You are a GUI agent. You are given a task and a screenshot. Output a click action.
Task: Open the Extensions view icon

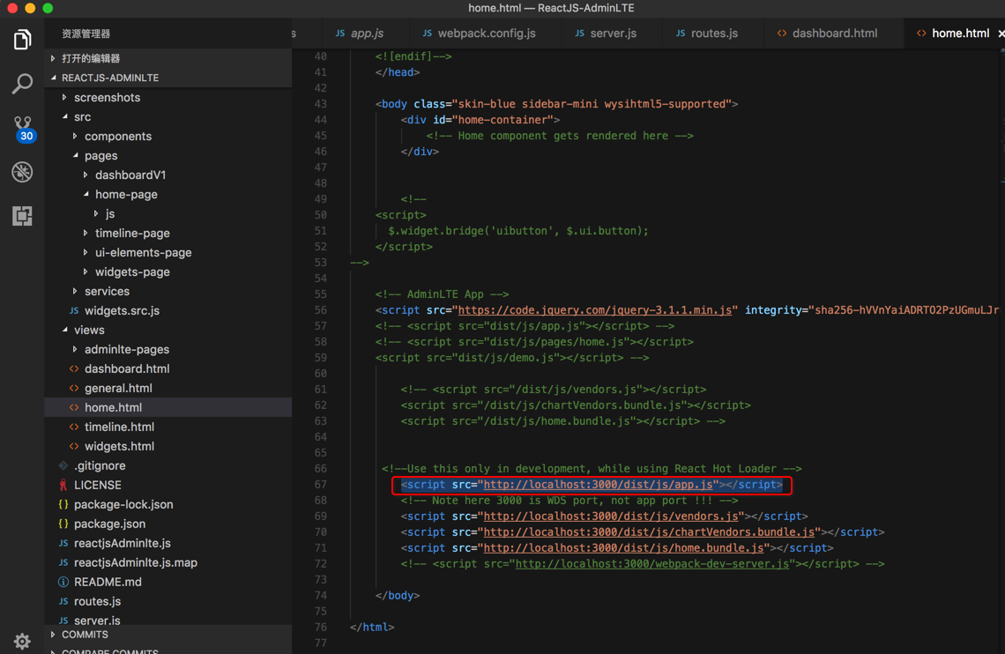pyautogui.click(x=22, y=215)
